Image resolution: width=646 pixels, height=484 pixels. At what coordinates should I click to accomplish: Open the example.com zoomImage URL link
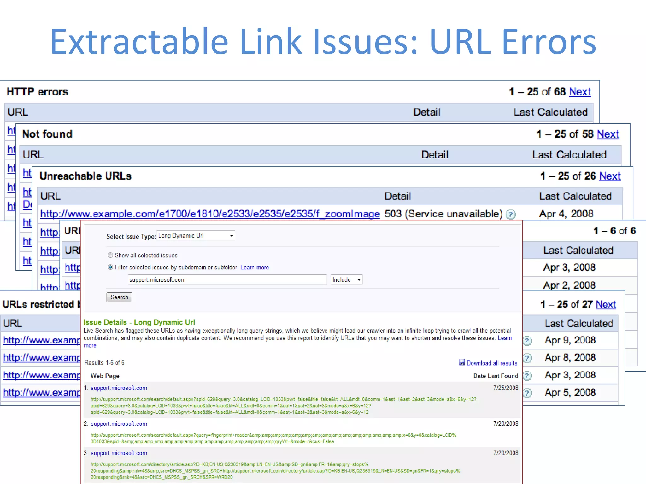pos(210,214)
